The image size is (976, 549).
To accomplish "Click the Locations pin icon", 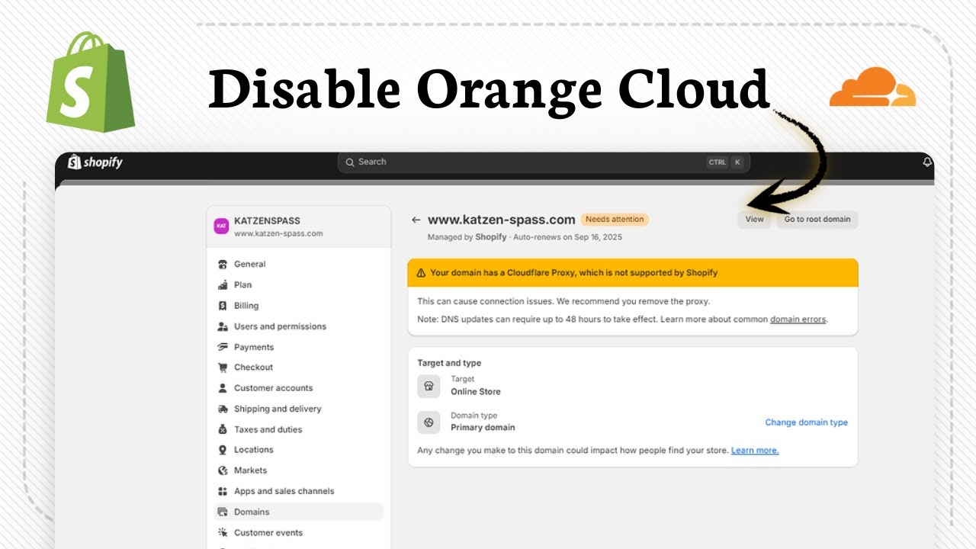I will point(223,450).
